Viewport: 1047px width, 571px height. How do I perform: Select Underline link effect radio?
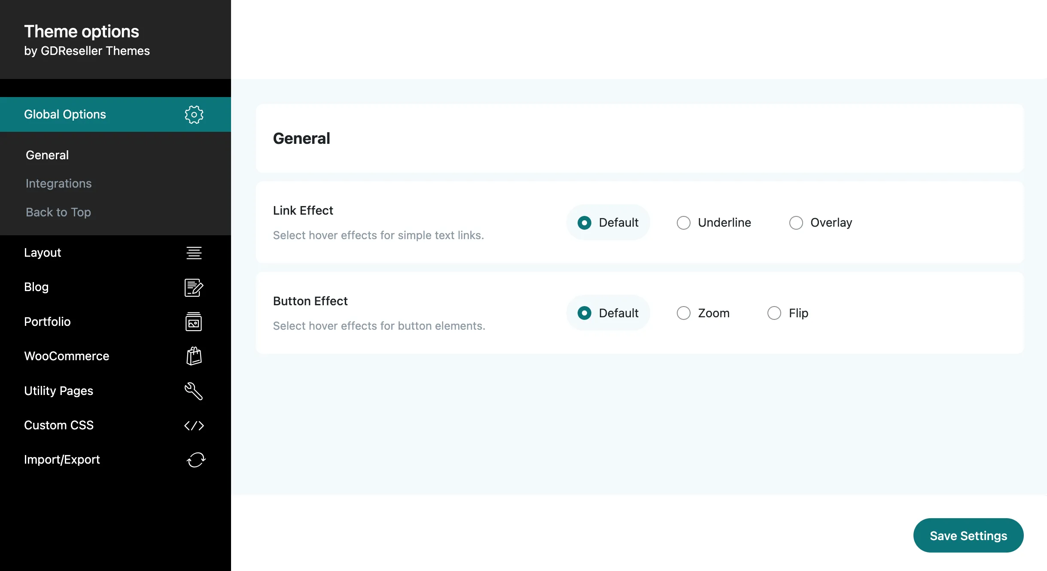[x=684, y=223]
